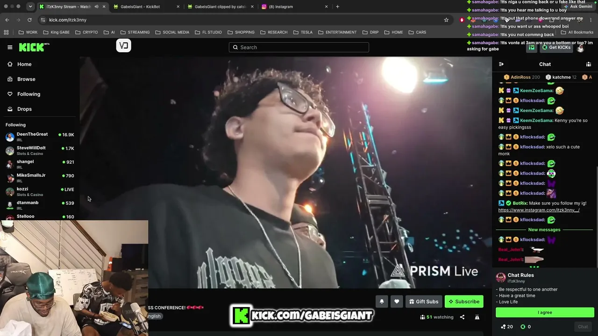Screen dimensions: 598x336
Task: Open the STREAMING bookmarks folder
Action: click(135, 32)
